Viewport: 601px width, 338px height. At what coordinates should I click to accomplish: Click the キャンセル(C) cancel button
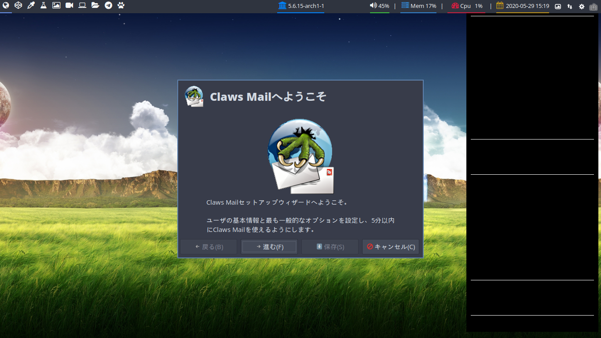coord(391,247)
